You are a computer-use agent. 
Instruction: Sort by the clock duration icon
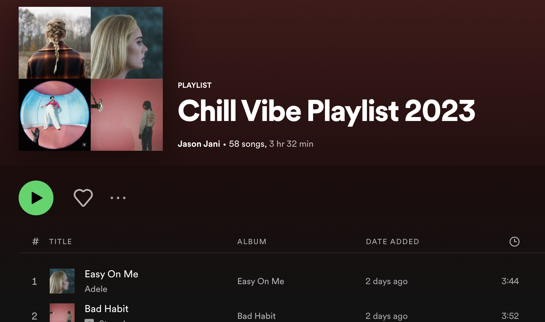tap(515, 242)
